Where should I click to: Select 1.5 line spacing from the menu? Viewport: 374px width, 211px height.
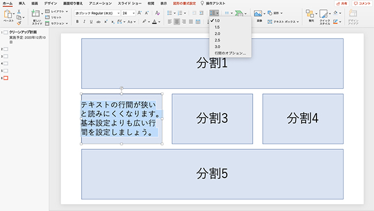click(x=230, y=27)
